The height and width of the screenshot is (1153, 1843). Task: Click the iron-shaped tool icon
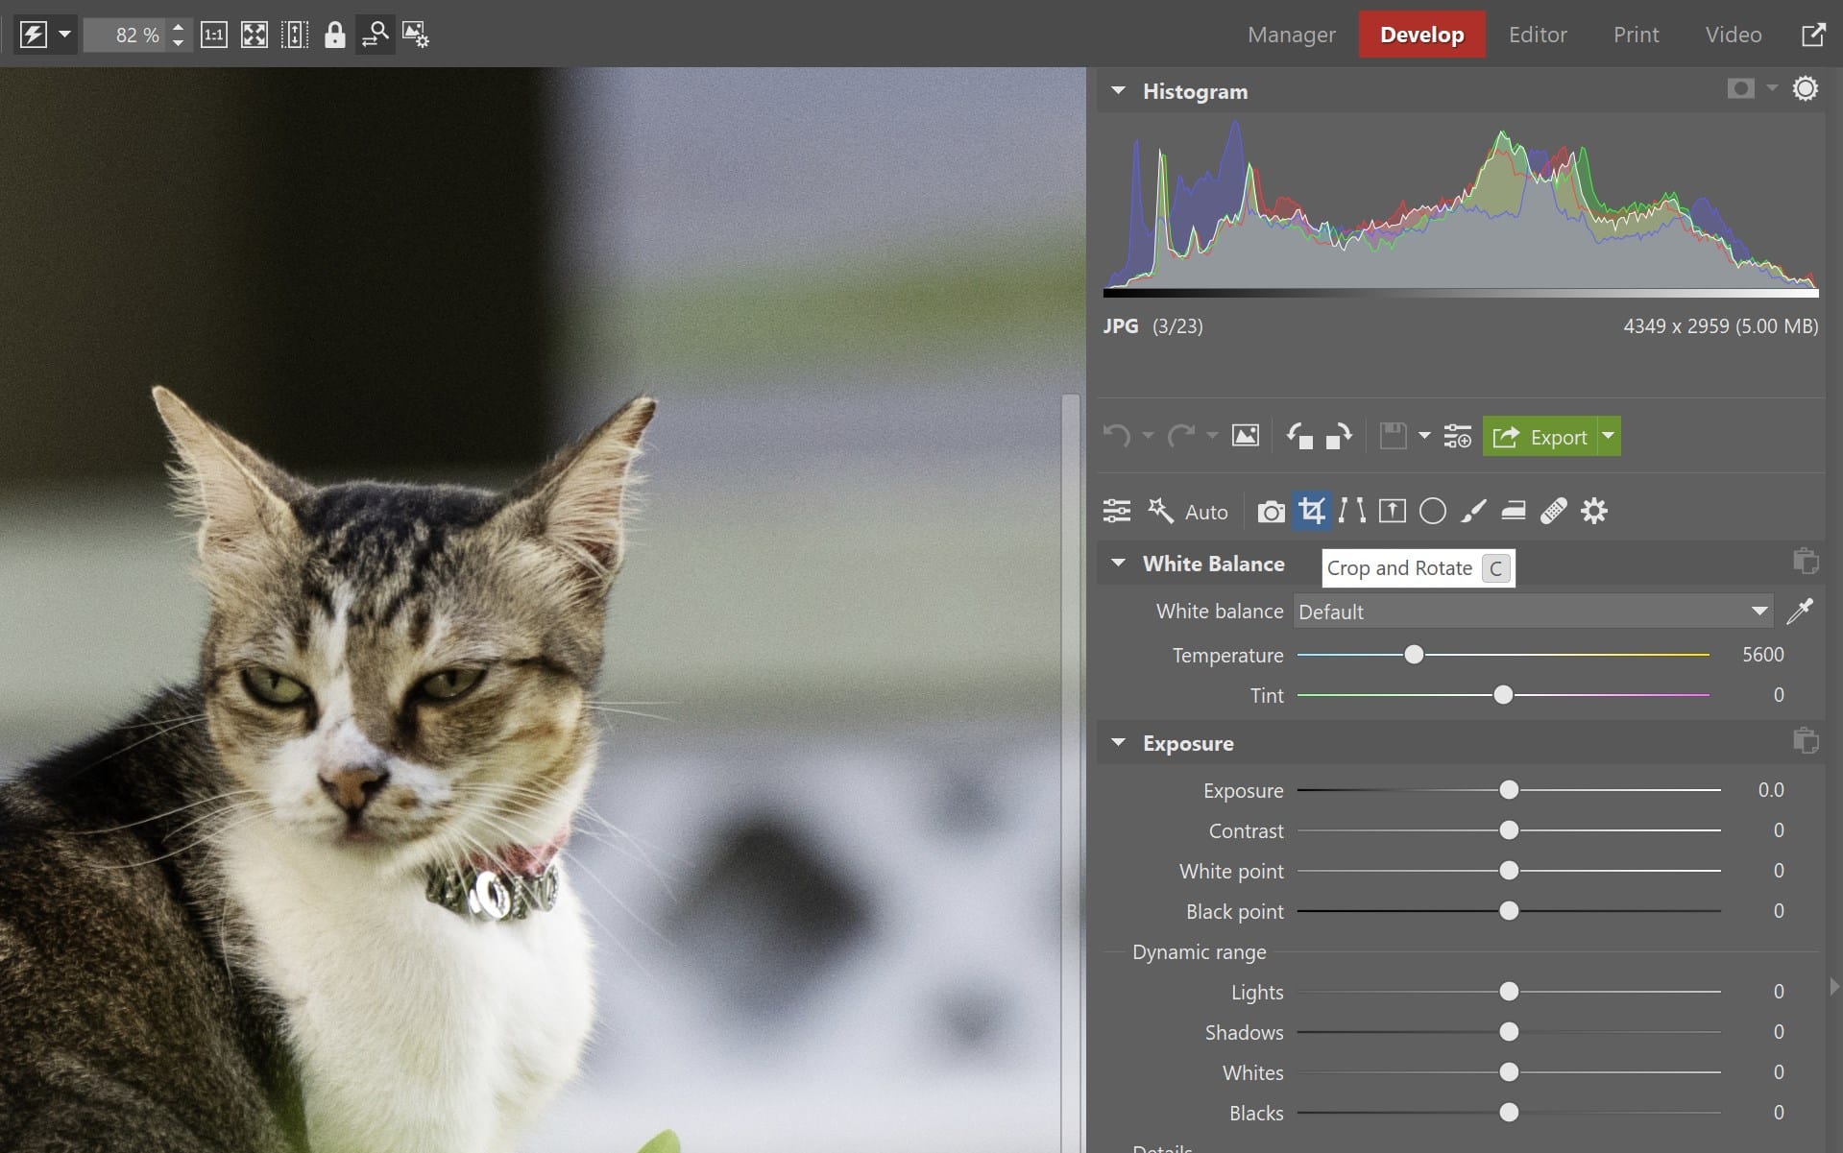click(1514, 511)
